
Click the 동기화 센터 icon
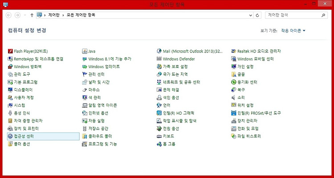point(234,82)
